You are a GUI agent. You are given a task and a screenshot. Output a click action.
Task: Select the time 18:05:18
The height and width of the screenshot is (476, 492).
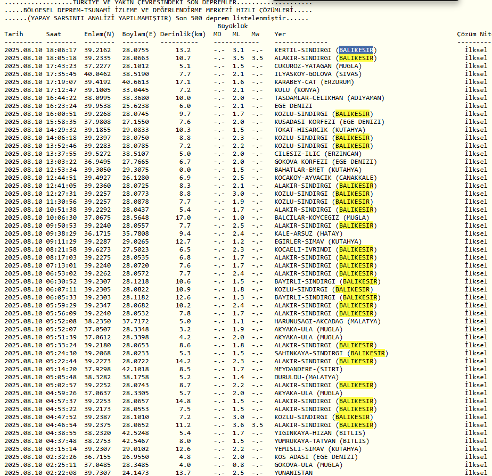61,58
